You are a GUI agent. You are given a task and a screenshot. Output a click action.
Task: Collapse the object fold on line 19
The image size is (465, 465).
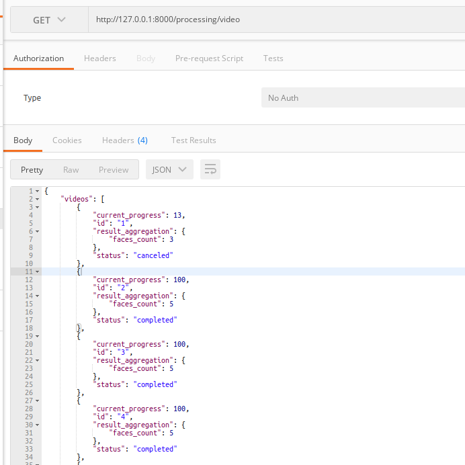point(38,336)
